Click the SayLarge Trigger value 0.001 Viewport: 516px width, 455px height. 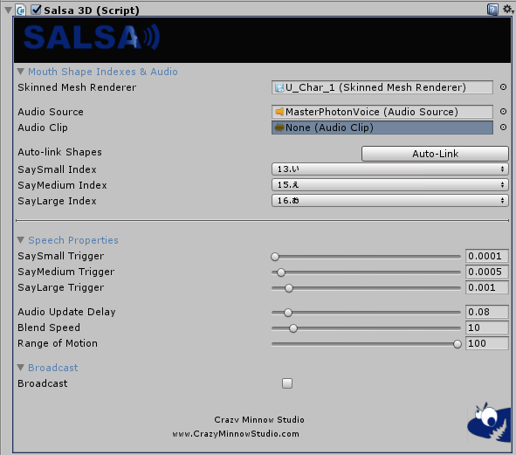486,287
